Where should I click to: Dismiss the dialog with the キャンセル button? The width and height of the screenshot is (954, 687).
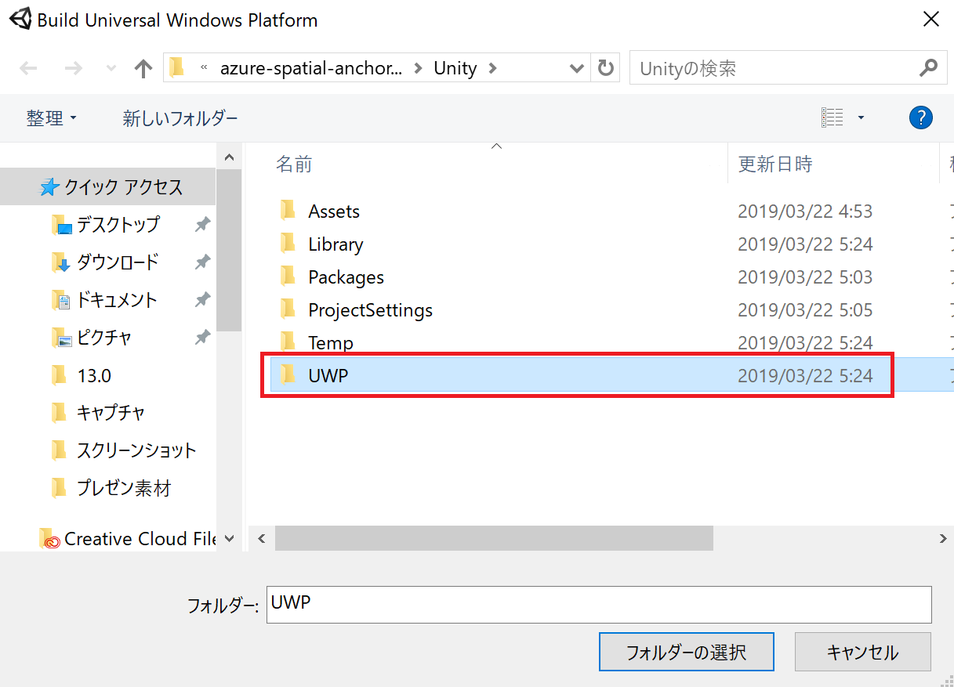(x=862, y=651)
